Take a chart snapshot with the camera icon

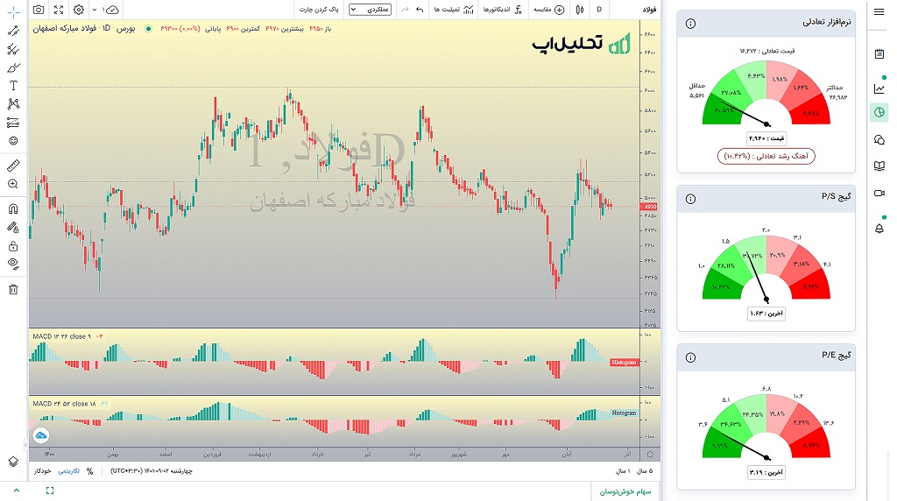(x=39, y=10)
